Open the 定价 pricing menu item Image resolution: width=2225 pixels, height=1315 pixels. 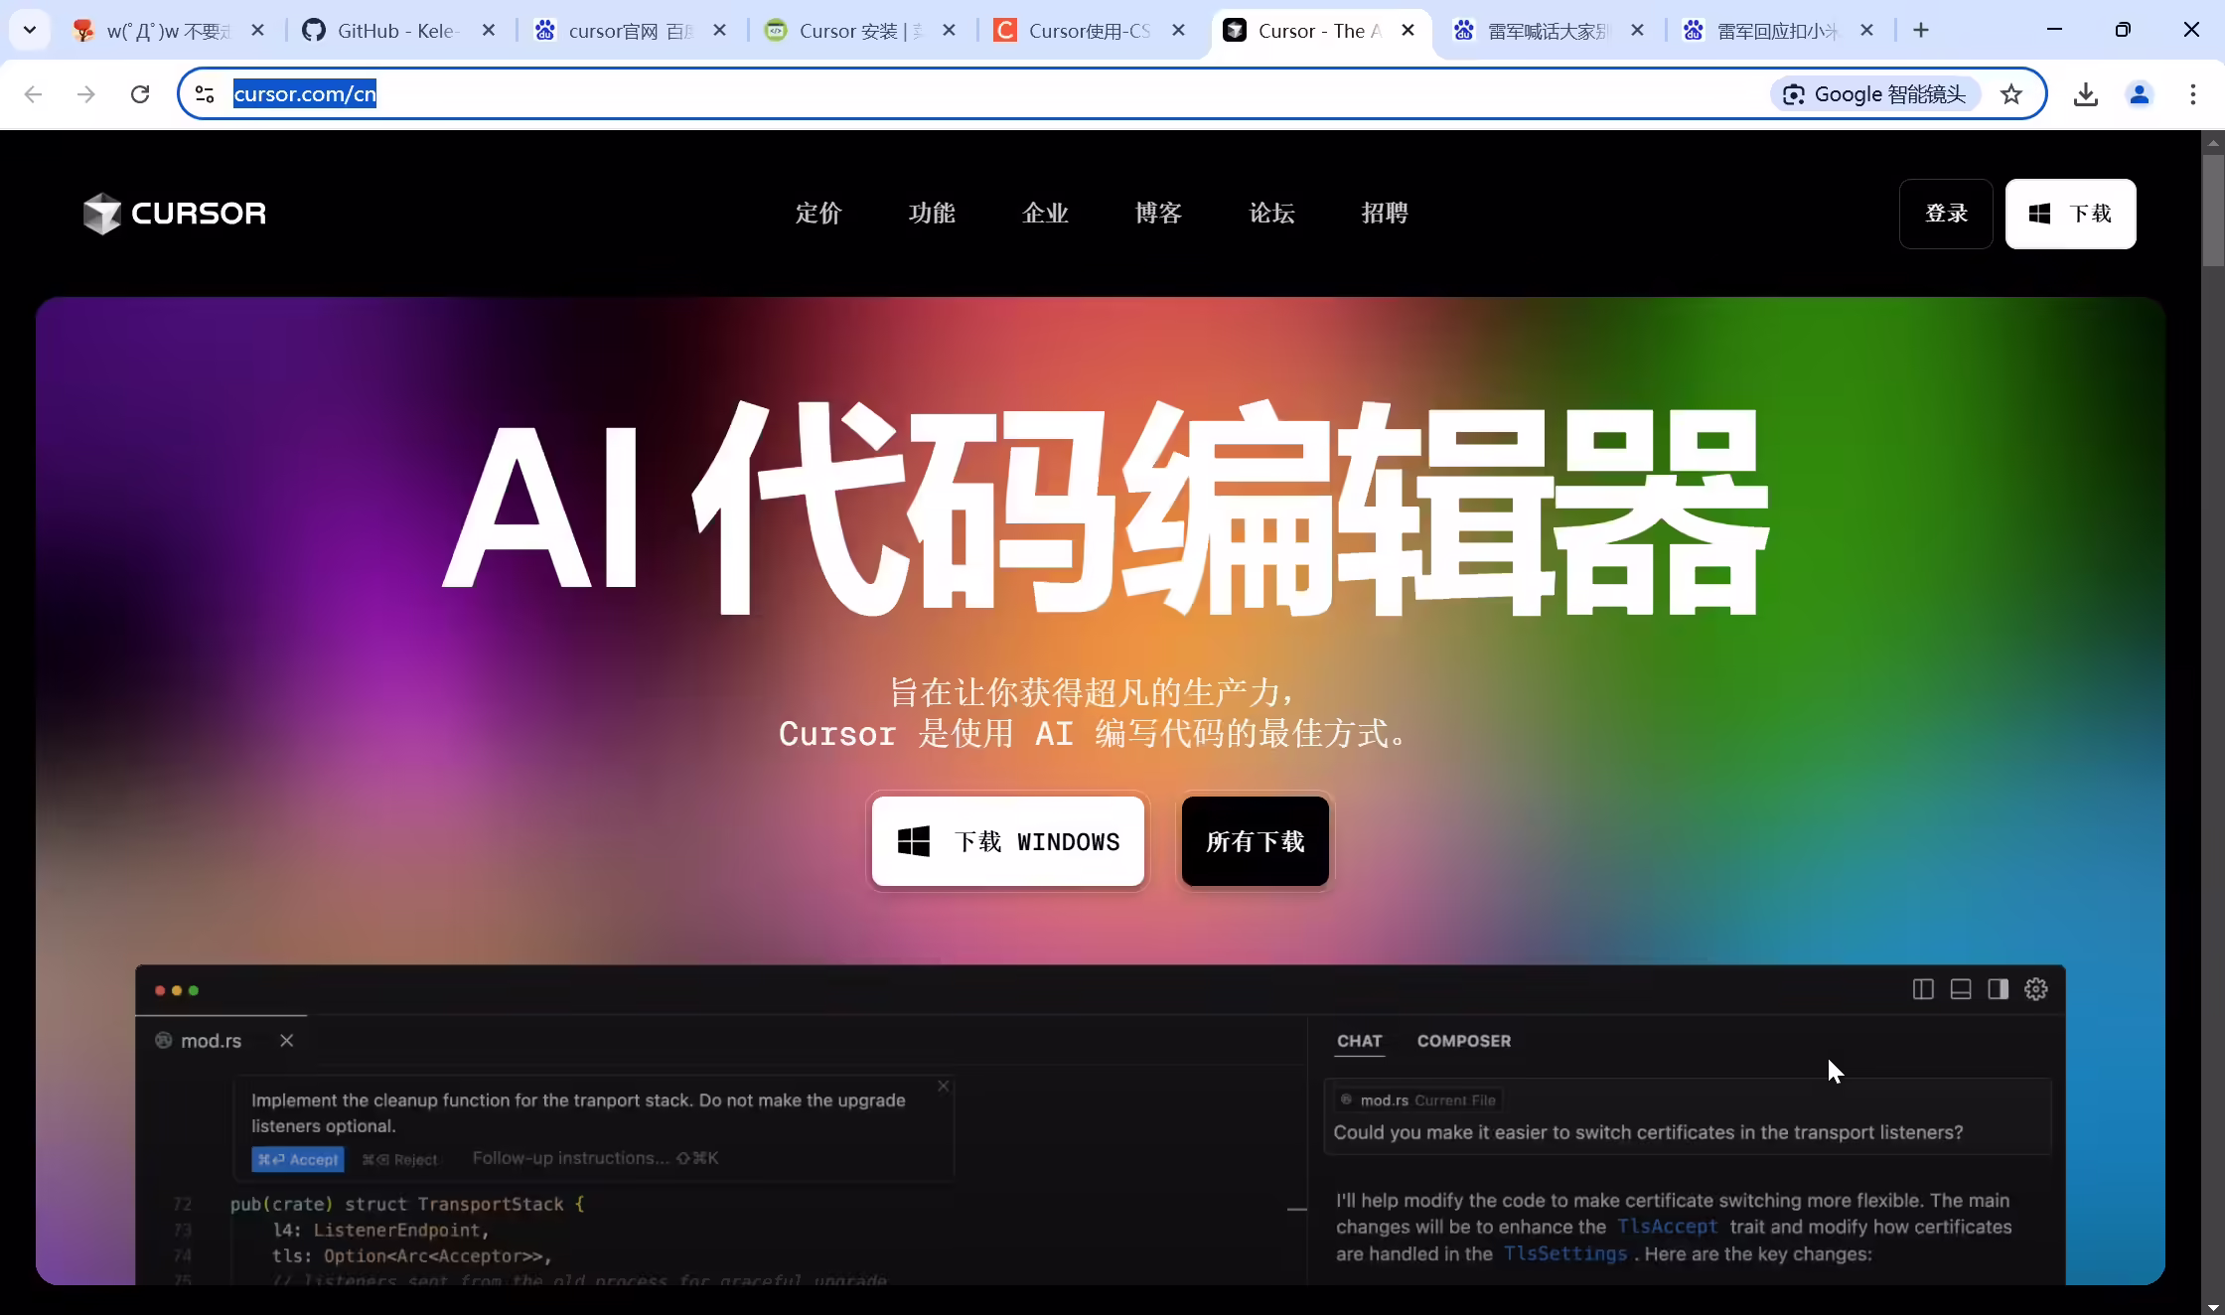tap(818, 214)
